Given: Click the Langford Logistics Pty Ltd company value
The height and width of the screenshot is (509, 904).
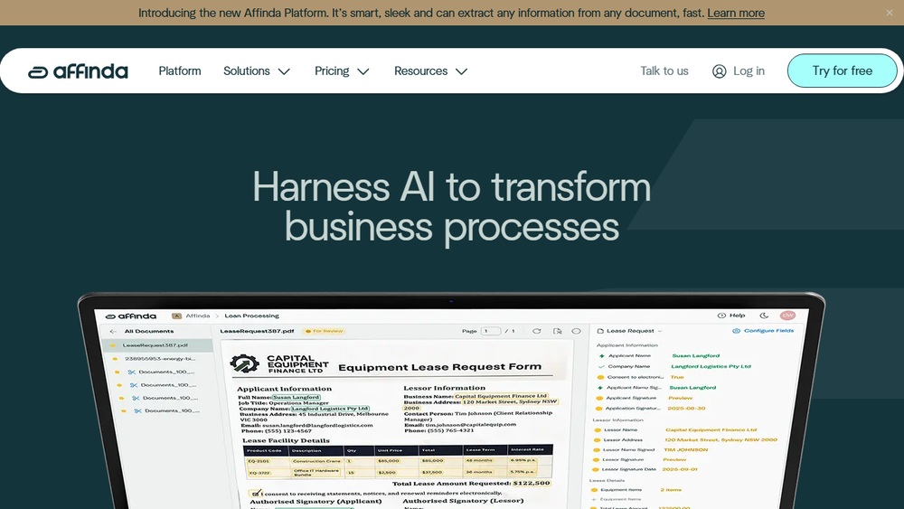Looking at the screenshot, I should click(x=711, y=366).
